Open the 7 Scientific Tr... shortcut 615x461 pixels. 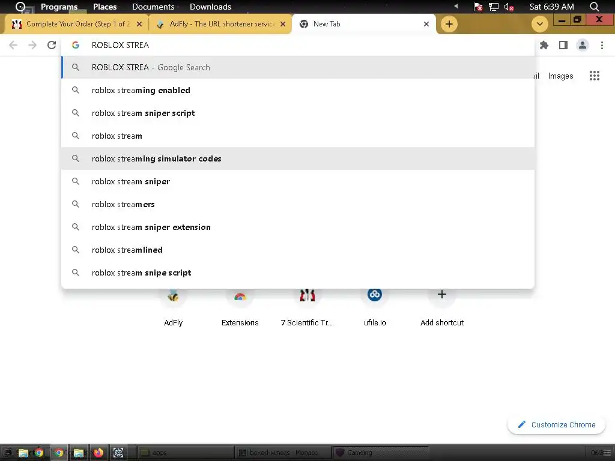307,308
